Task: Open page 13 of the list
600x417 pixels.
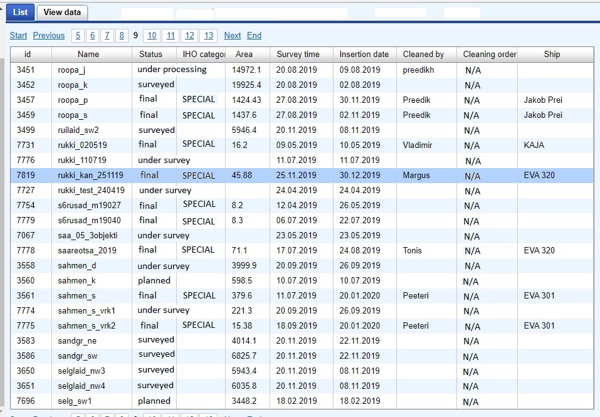Action: [x=209, y=36]
